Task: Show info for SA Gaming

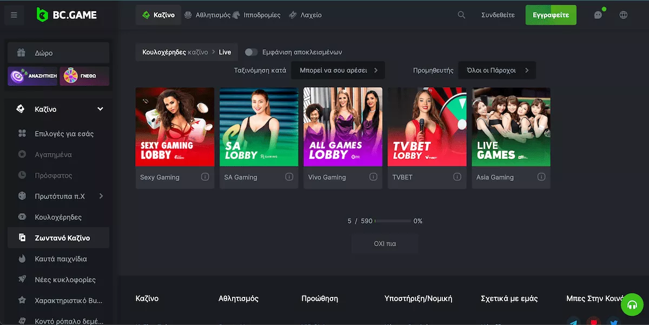Action: point(289,177)
